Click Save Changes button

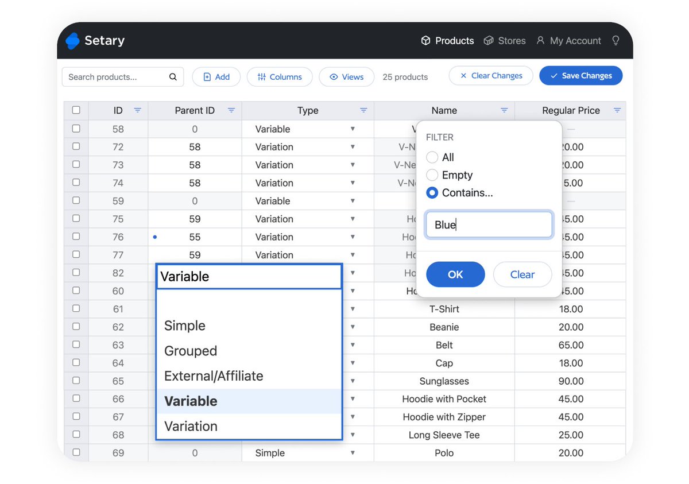[581, 76]
